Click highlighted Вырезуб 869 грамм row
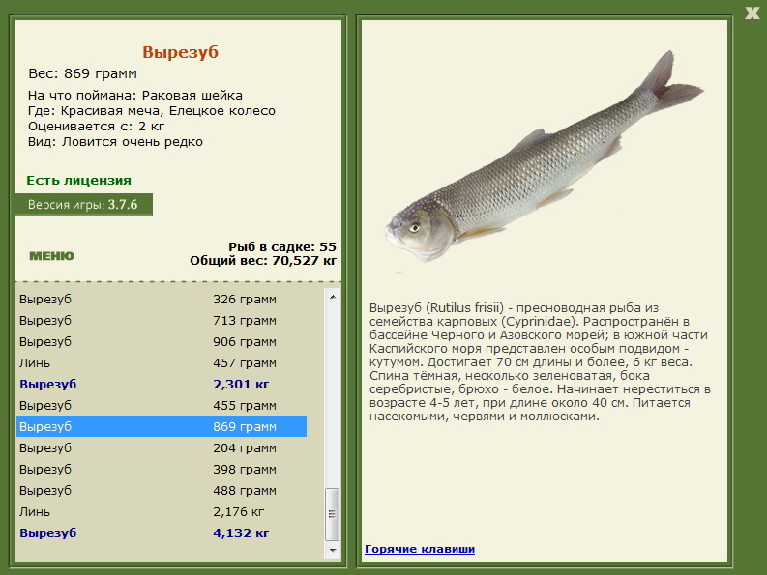 click(x=162, y=426)
